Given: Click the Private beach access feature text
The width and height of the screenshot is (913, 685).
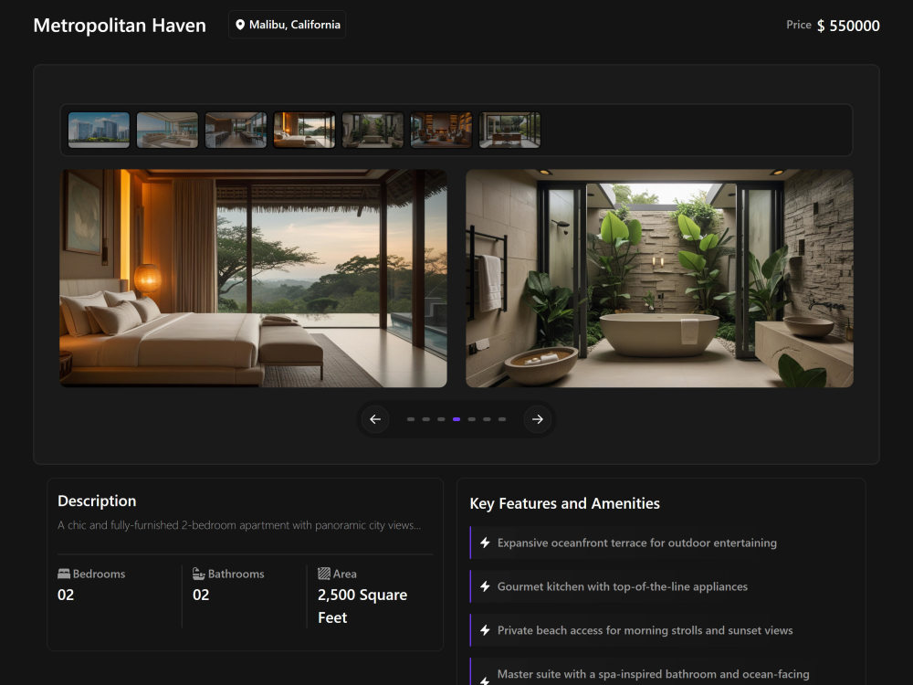Looking at the screenshot, I should pyautogui.click(x=645, y=630).
